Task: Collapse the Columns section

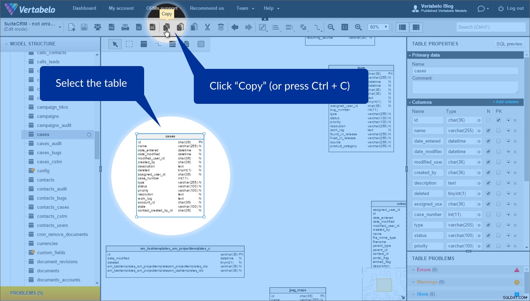Action: (410, 102)
